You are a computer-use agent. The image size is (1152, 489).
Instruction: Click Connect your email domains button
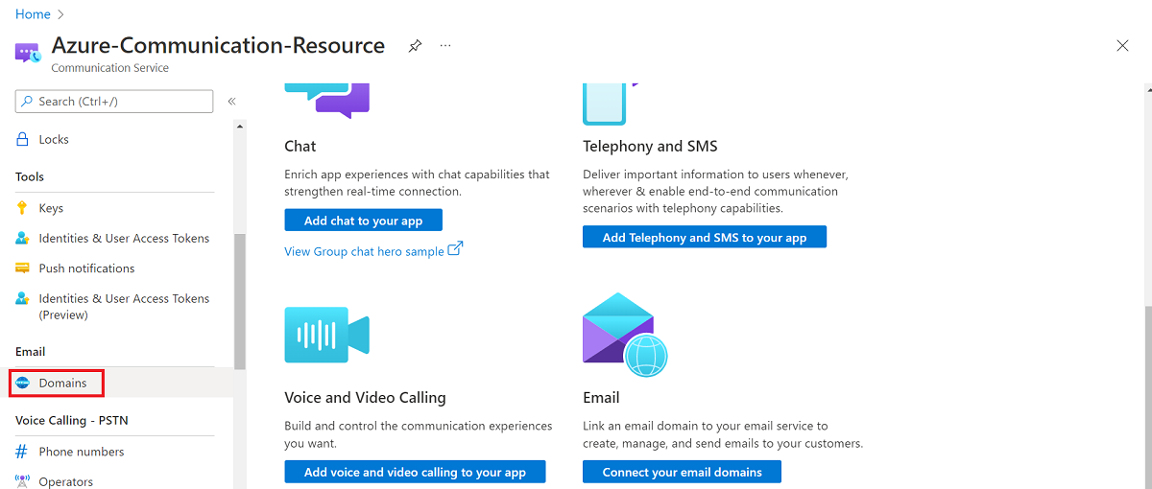click(682, 472)
